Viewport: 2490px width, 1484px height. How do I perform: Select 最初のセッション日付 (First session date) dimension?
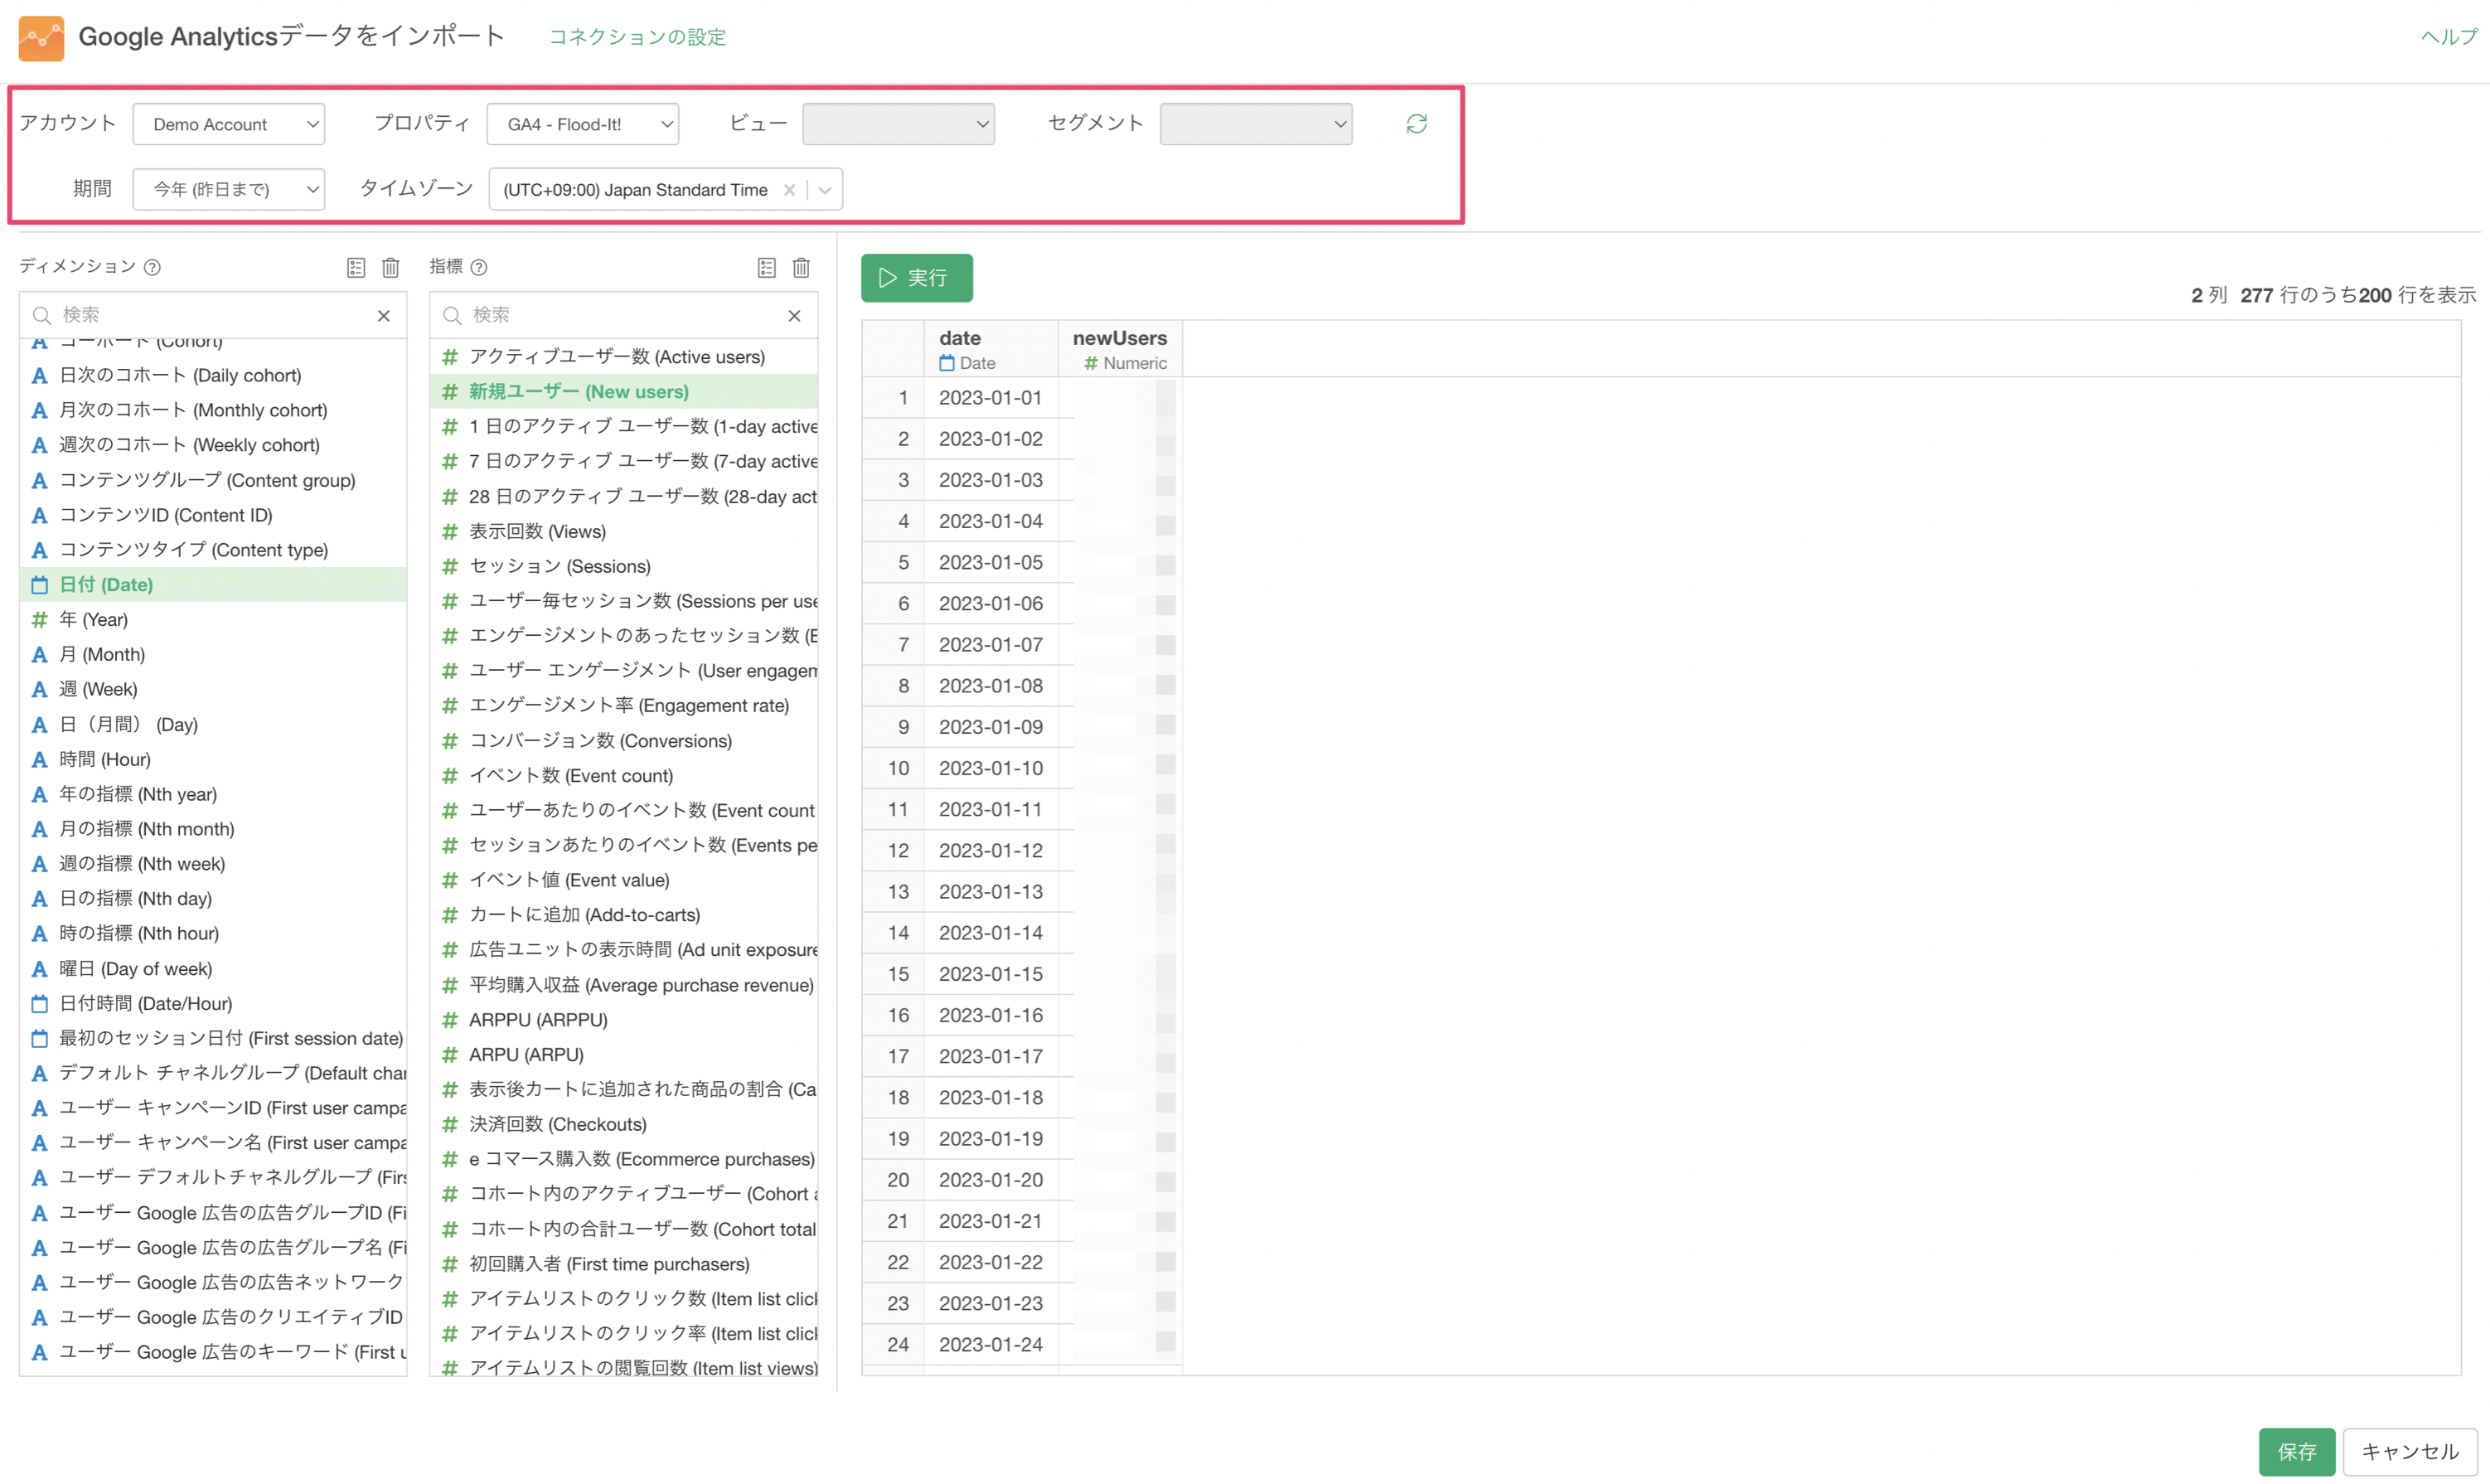213,1039
